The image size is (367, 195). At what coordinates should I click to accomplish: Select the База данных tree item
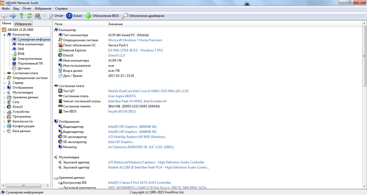point(22,131)
